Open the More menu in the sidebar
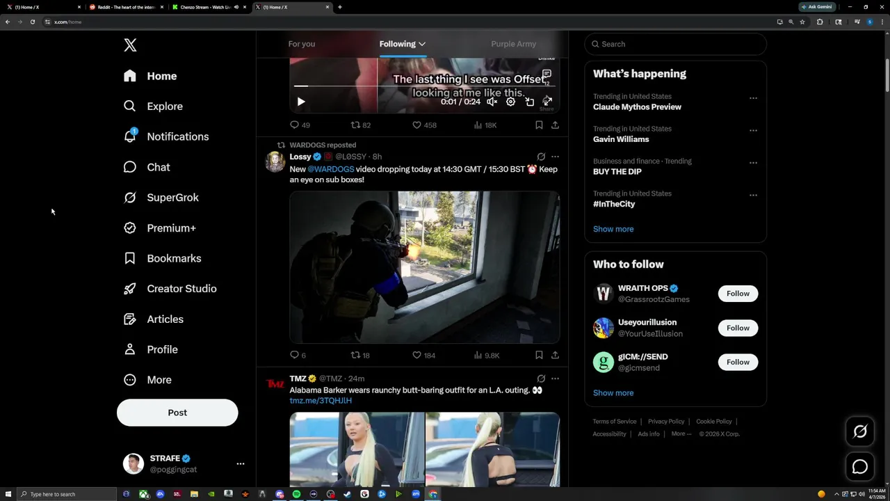 147,380
